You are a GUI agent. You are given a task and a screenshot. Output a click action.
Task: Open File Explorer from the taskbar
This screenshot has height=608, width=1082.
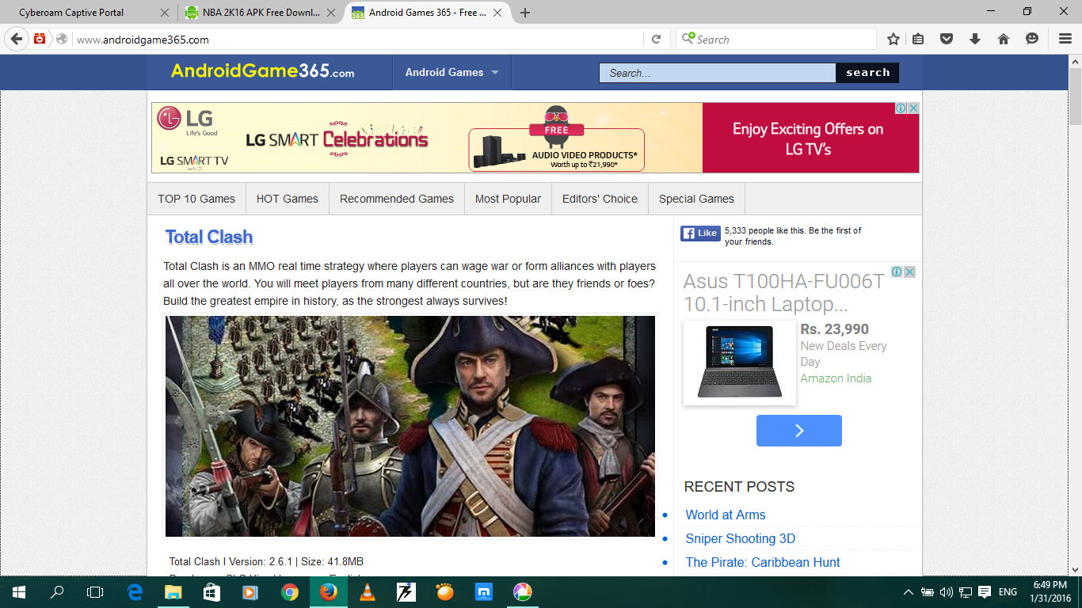[x=173, y=592]
